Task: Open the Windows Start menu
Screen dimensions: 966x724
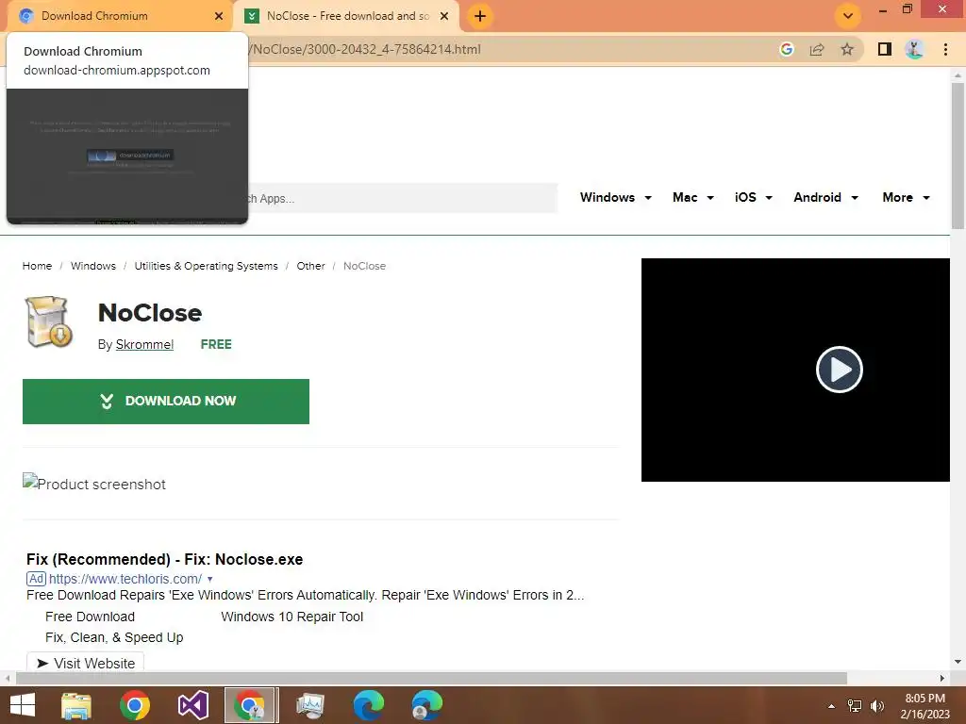Action: [x=23, y=705]
